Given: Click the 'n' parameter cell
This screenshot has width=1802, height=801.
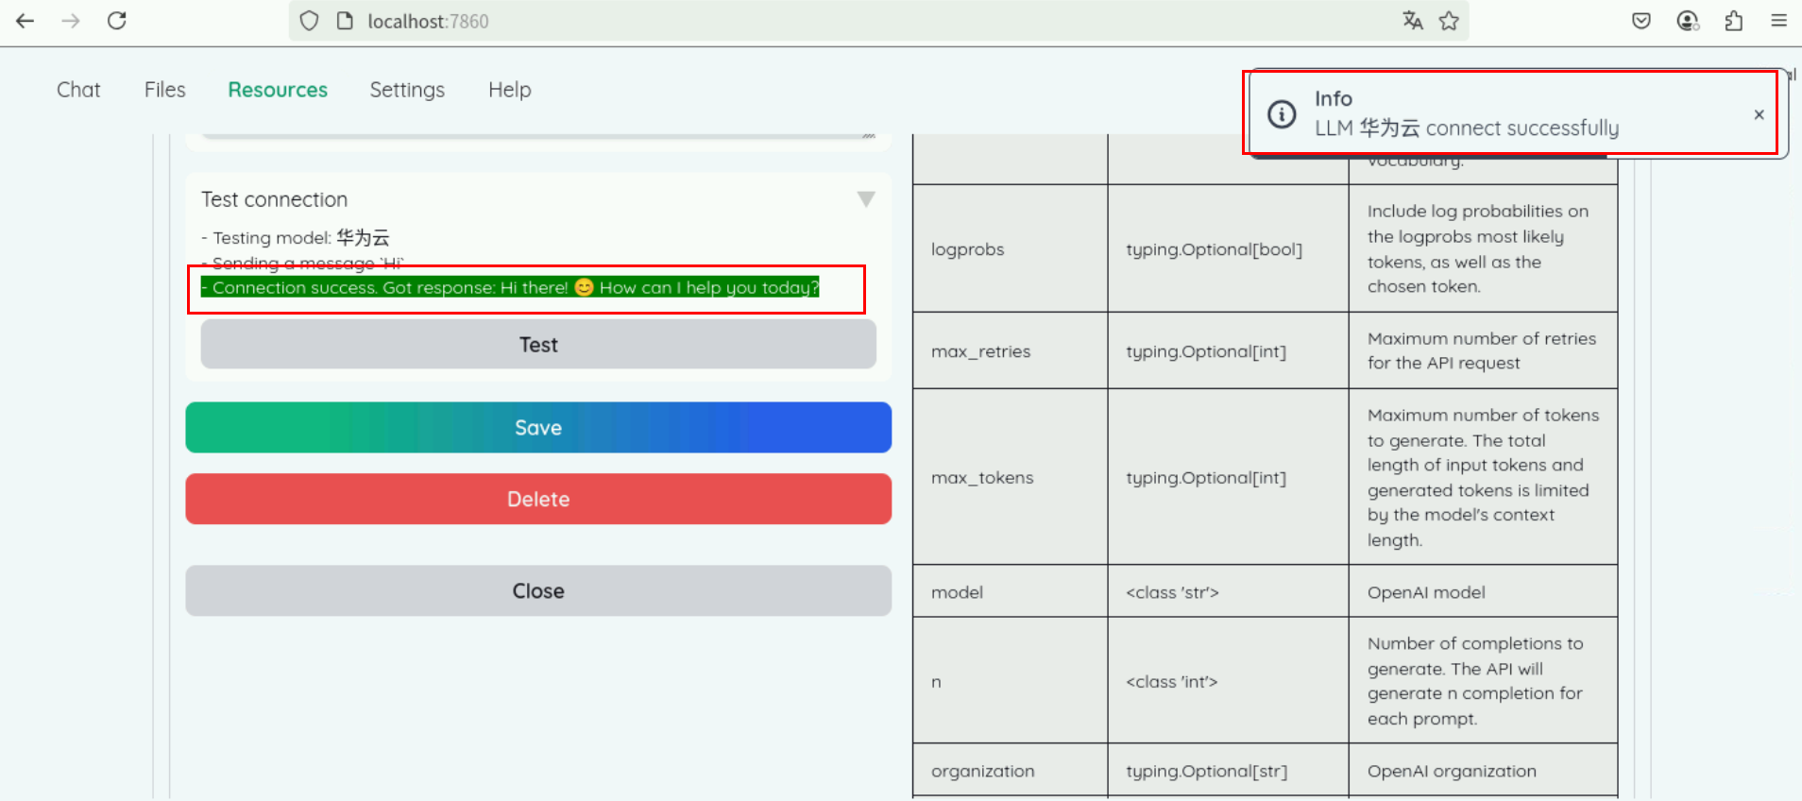Looking at the screenshot, I should 1010,681.
